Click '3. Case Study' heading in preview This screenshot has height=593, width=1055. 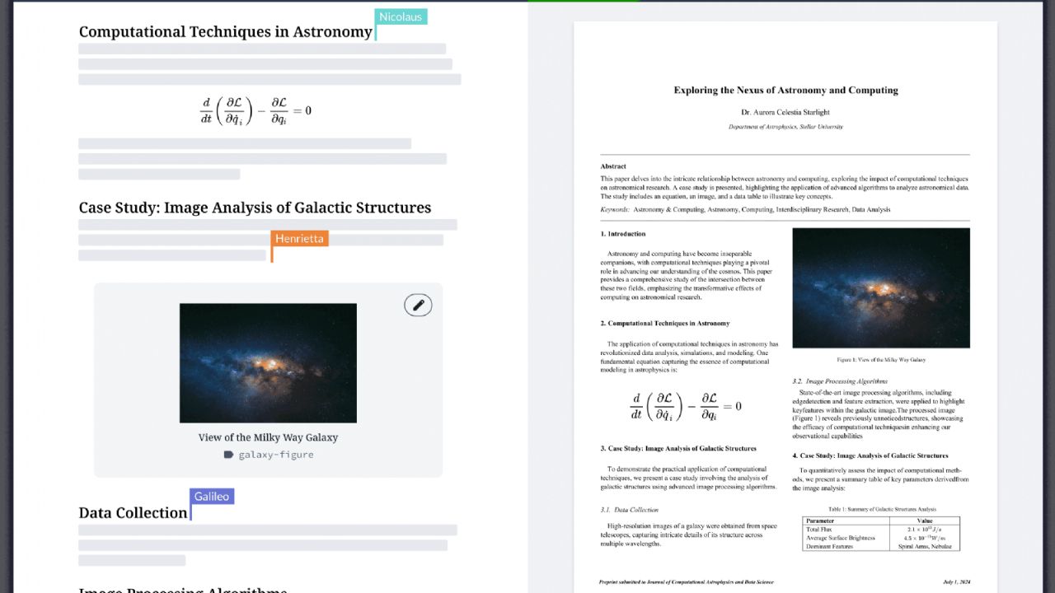pos(678,449)
